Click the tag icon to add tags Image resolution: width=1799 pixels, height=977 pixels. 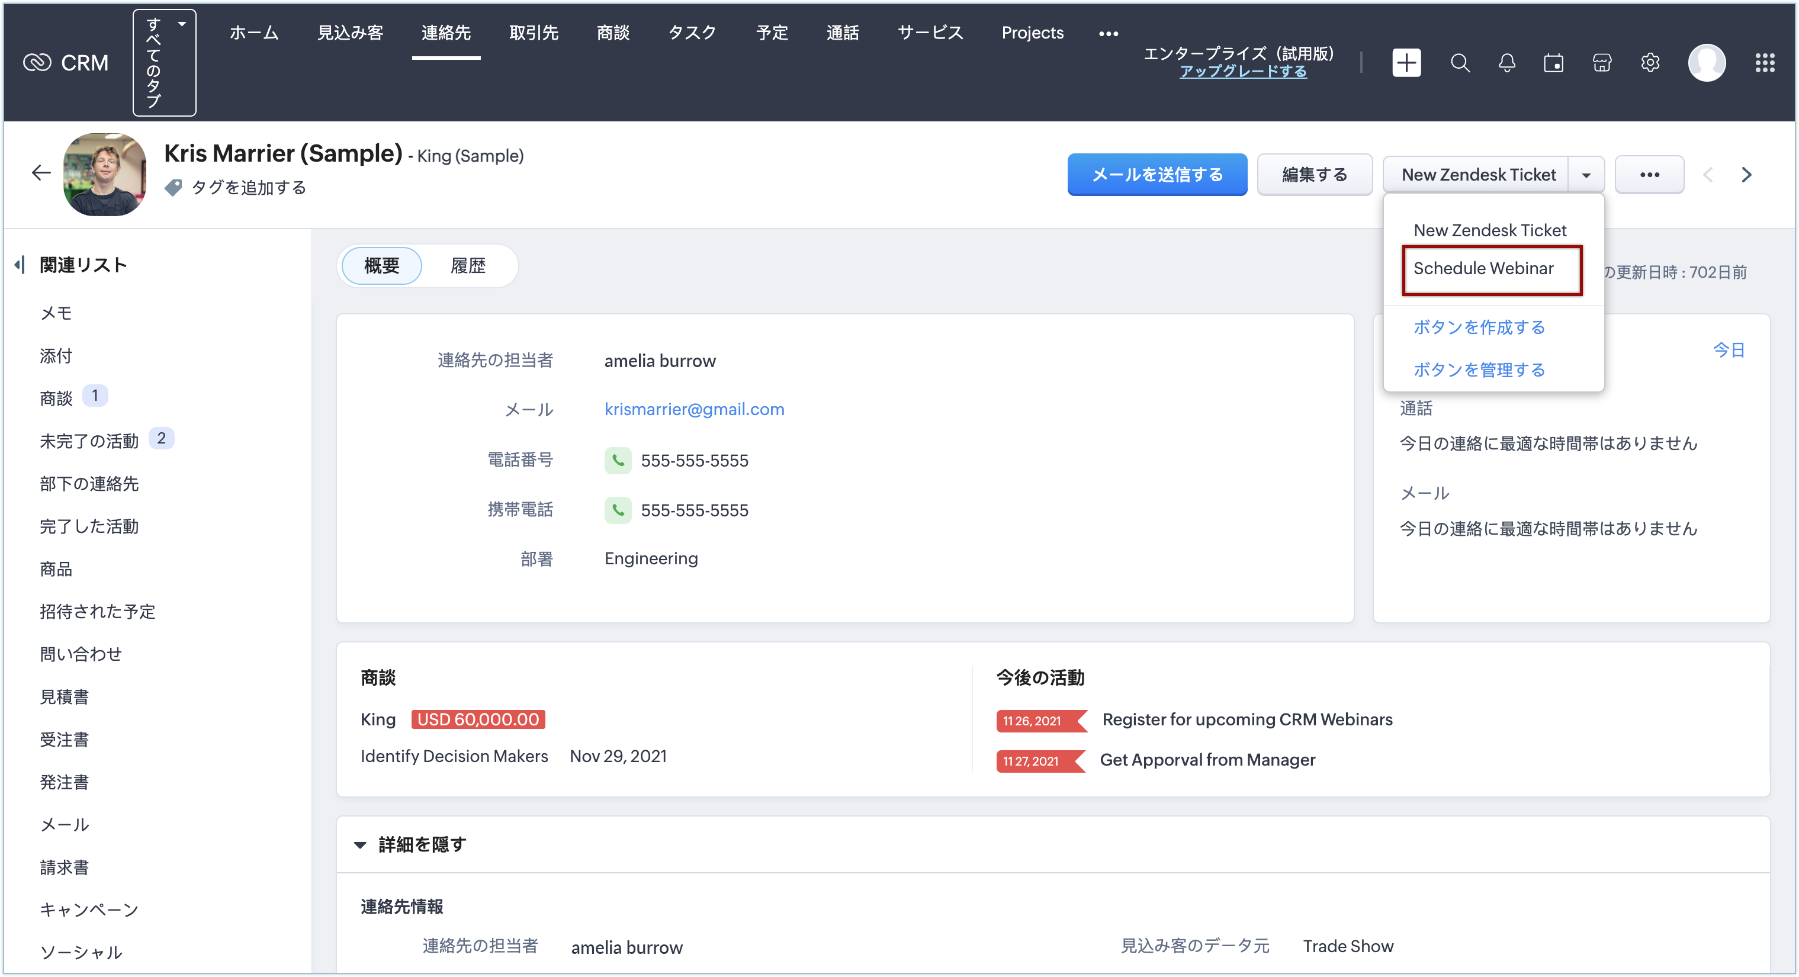click(173, 187)
